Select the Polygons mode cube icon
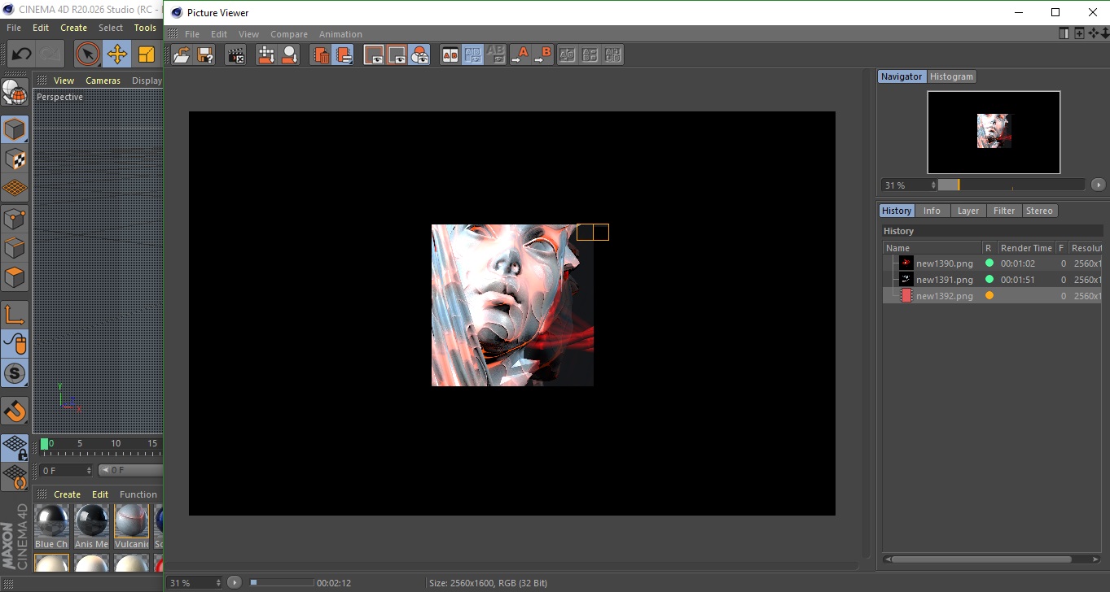The width and height of the screenshot is (1110, 592). (x=15, y=277)
